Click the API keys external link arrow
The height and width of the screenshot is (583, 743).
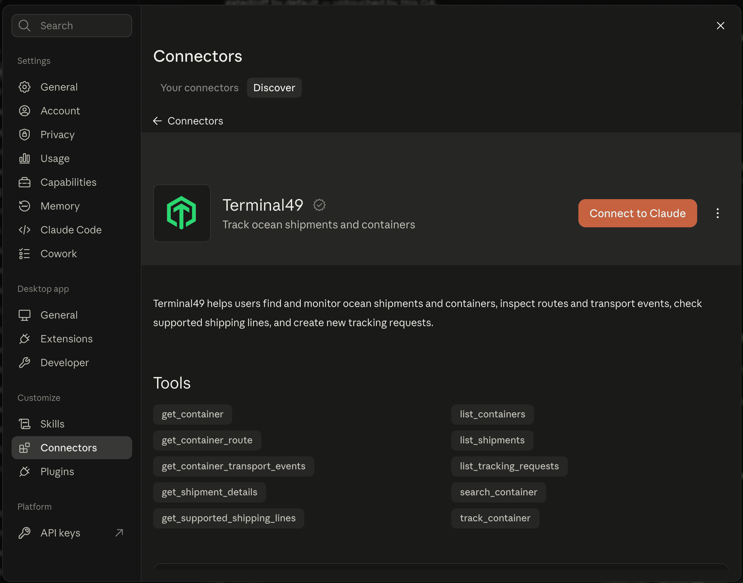pyautogui.click(x=119, y=533)
